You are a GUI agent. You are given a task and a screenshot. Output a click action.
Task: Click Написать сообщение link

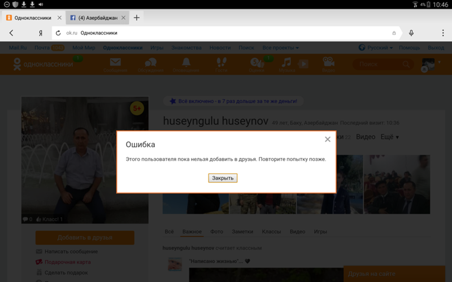coord(71,252)
